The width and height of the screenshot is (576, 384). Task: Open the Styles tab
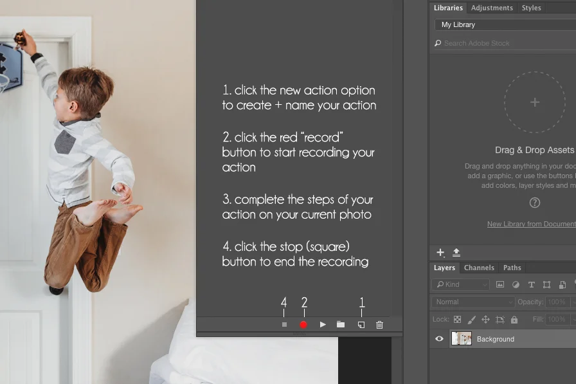(531, 8)
